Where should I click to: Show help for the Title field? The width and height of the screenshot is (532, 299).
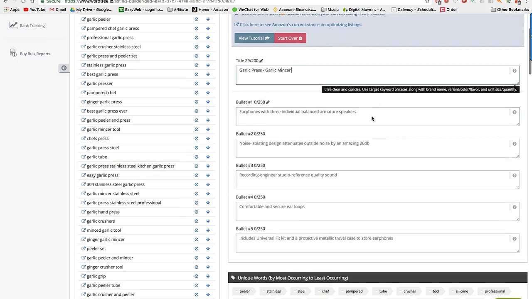514,71
